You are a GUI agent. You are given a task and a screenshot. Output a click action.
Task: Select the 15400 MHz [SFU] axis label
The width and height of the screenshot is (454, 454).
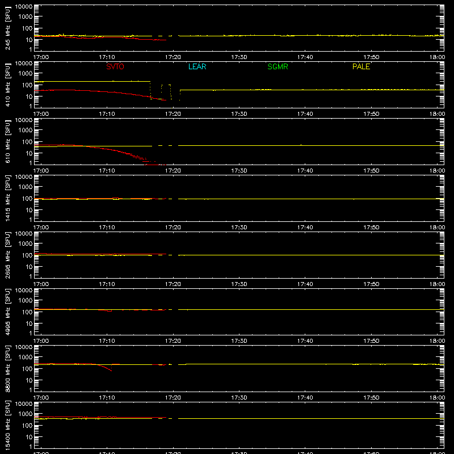[x=8, y=425]
